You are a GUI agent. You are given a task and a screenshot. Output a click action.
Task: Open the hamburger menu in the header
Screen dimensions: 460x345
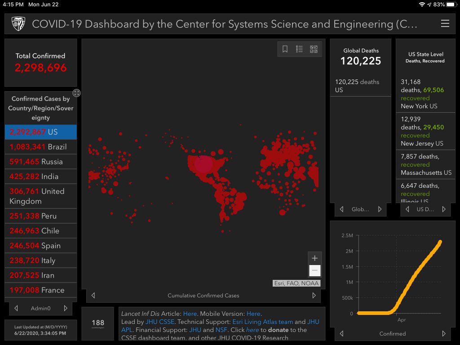[x=445, y=24]
